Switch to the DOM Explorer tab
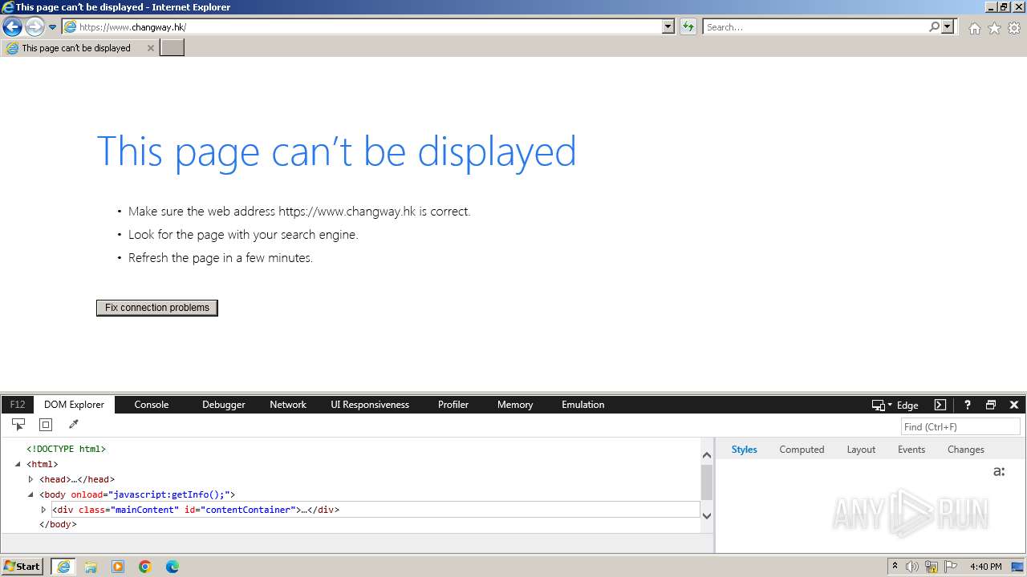 coord(74,405)
